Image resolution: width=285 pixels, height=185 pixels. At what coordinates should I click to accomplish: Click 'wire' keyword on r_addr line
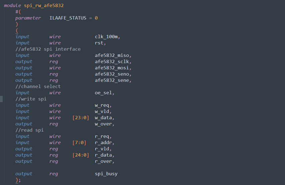click(55, 143)
